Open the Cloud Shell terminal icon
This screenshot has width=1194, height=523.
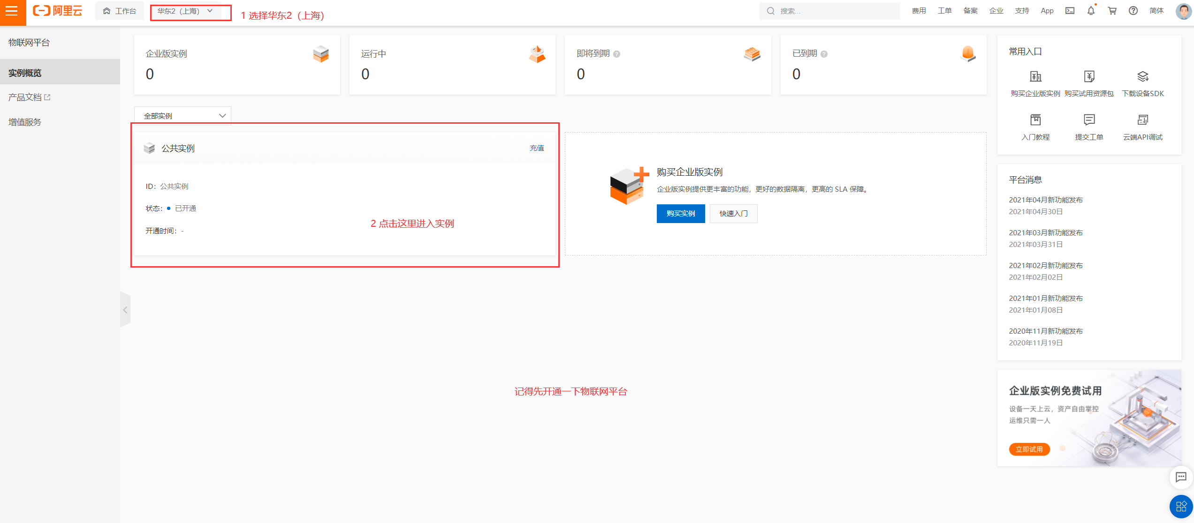[1070, 11]
